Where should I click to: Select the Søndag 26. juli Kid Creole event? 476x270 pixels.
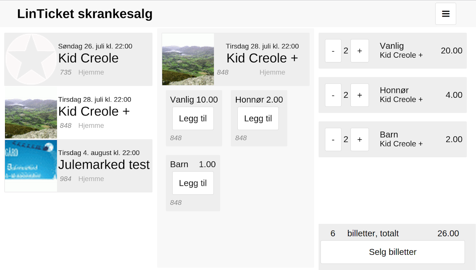[x=88, y=58]
